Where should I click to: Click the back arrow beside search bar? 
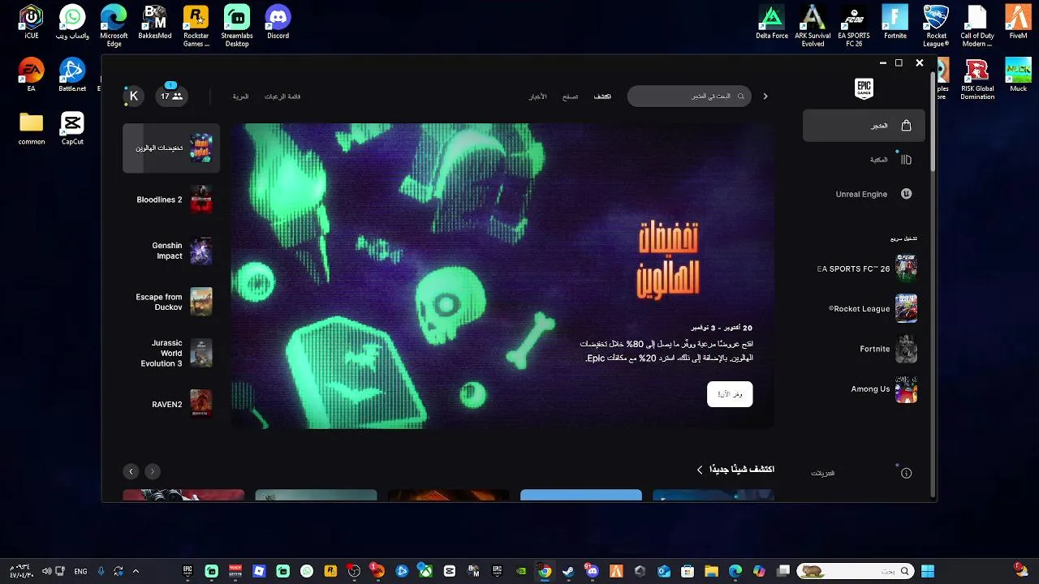[765, 96]
